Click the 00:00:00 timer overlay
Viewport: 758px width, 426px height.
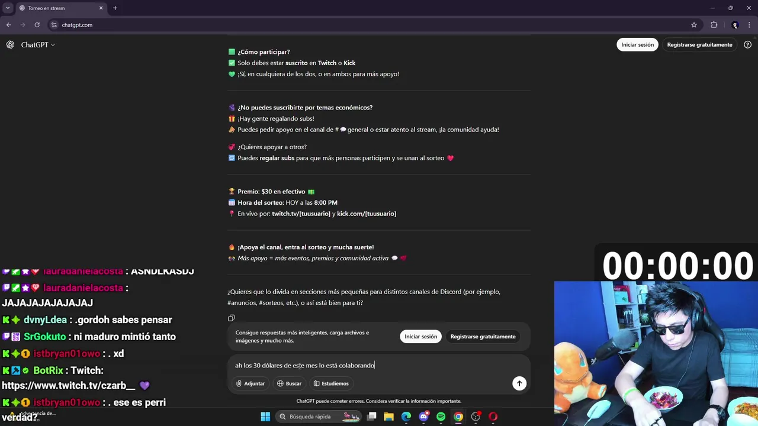click(x=677, y=266)
